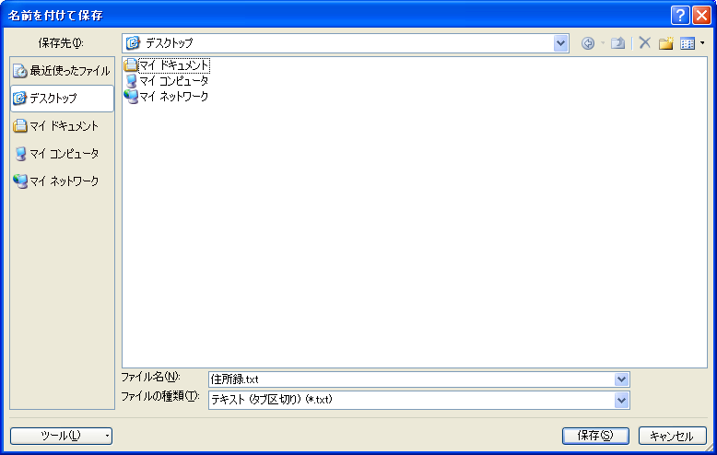Click the Views icon in toolbar
This screenshot has height=455, width=717.
click(x=687, y=43)
